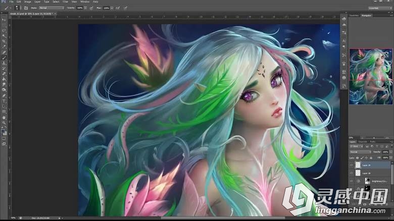The width and height of the screenshot is (394, 221).
Task: Open layer Opacity dropdown arrow
Action: coord(391,152)
